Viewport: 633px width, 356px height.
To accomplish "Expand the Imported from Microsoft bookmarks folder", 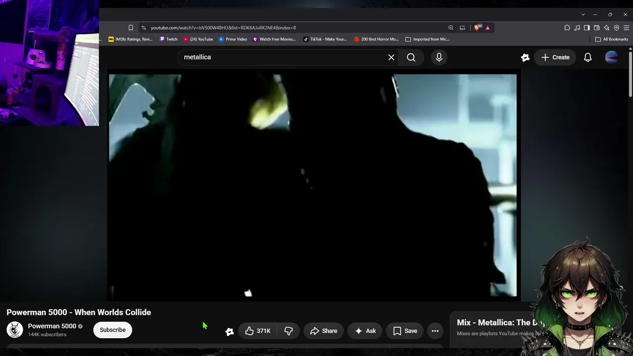I will click(x=427, y=39).
